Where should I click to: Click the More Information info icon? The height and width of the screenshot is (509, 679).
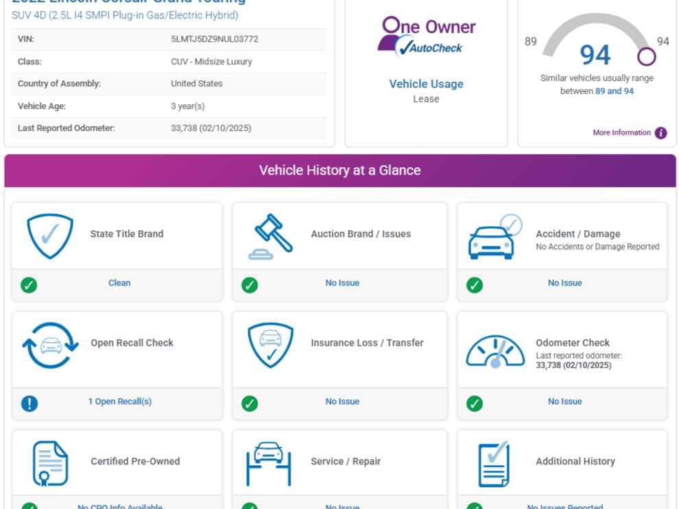click(x=660, y=133)
